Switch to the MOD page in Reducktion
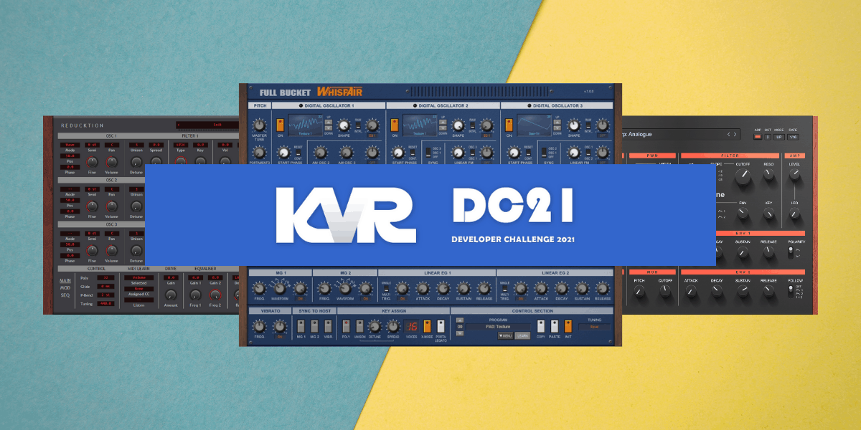861x430 pixels. [65, 288]
